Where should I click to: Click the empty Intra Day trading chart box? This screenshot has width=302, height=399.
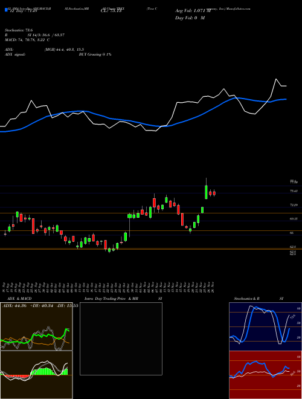point(121,339)
